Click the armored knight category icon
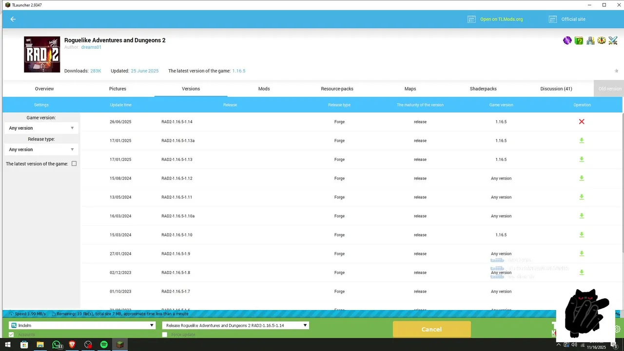This screenshot has width=624, height=351. [x=590, y=40]
